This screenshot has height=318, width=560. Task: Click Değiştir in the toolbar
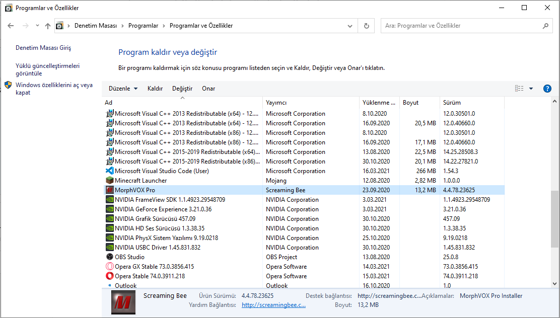(x=182, y=89)
